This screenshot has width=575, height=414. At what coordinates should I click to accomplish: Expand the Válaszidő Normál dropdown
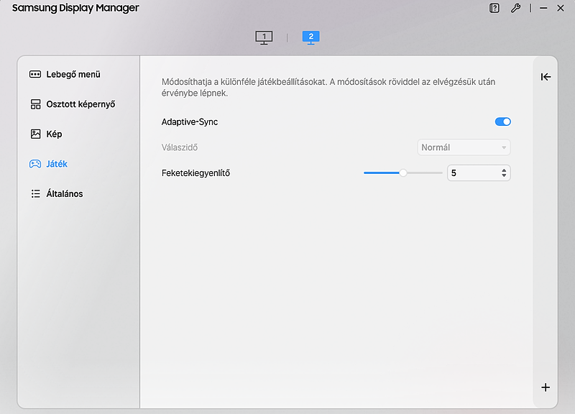(464, 147)
